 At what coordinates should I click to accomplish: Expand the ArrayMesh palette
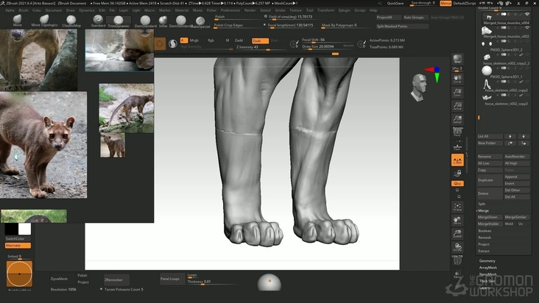(487, 267)
